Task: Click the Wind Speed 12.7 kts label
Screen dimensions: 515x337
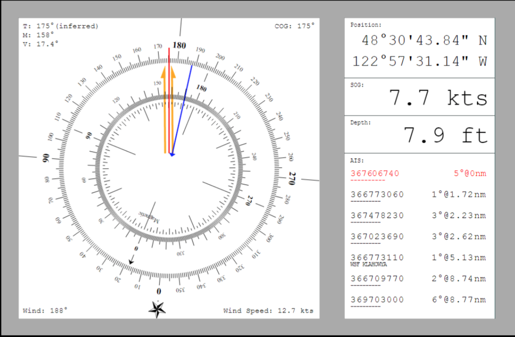Action: pyautogui.click(x=268, y=311)
